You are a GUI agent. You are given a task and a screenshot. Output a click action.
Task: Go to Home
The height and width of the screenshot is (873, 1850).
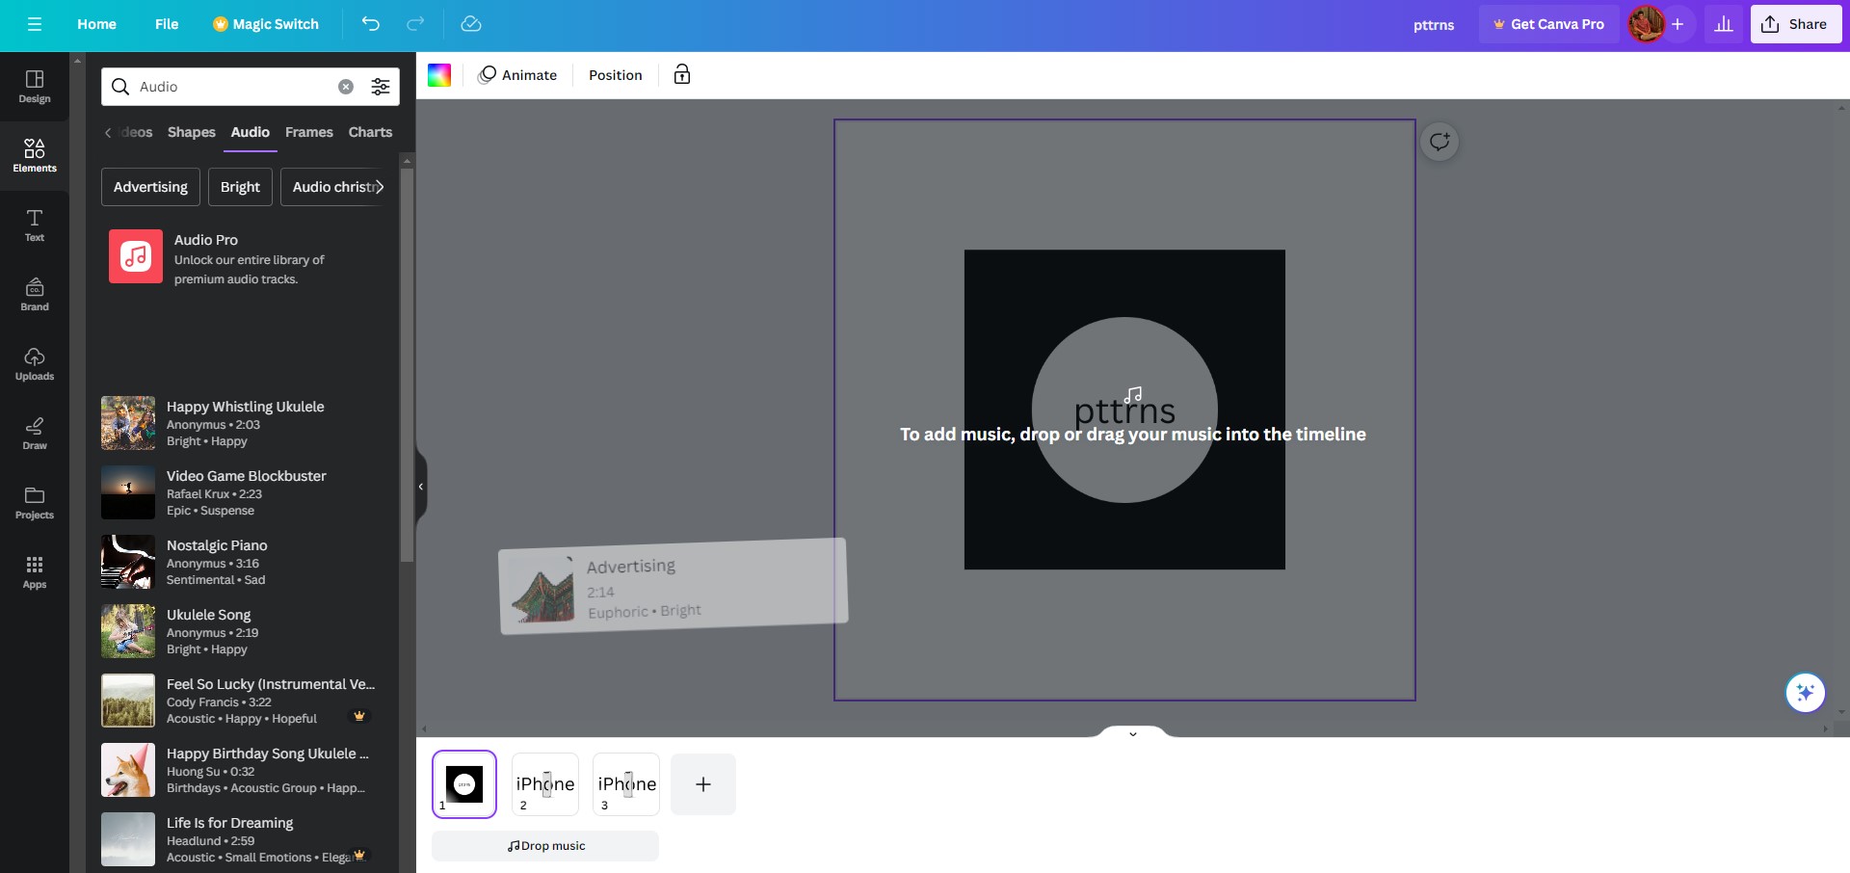pos(96,24)
